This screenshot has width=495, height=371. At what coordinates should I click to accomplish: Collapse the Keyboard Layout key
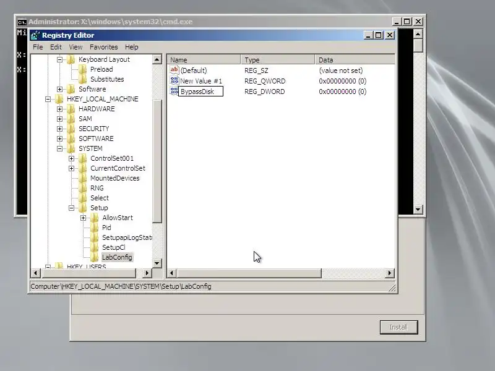(x=59, y=59)
